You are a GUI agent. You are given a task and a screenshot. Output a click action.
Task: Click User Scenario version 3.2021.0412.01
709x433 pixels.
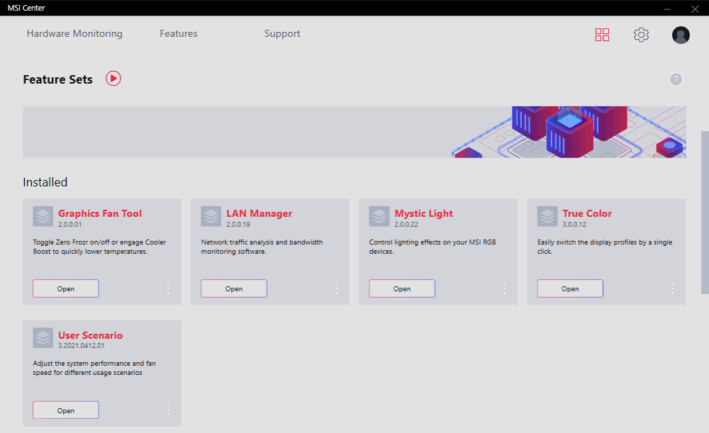(x=82, y=345)
